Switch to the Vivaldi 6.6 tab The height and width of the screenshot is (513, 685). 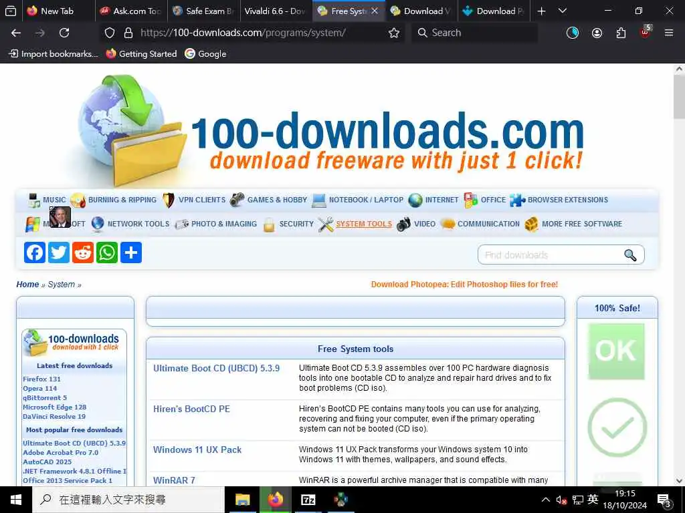tap(276, 11)
